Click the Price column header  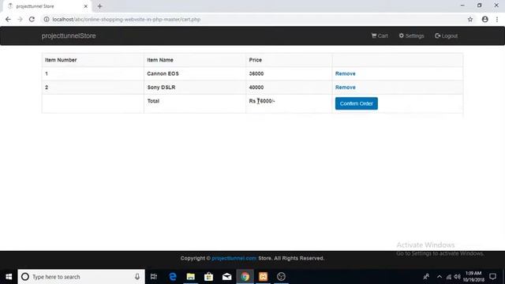(256, 60)
